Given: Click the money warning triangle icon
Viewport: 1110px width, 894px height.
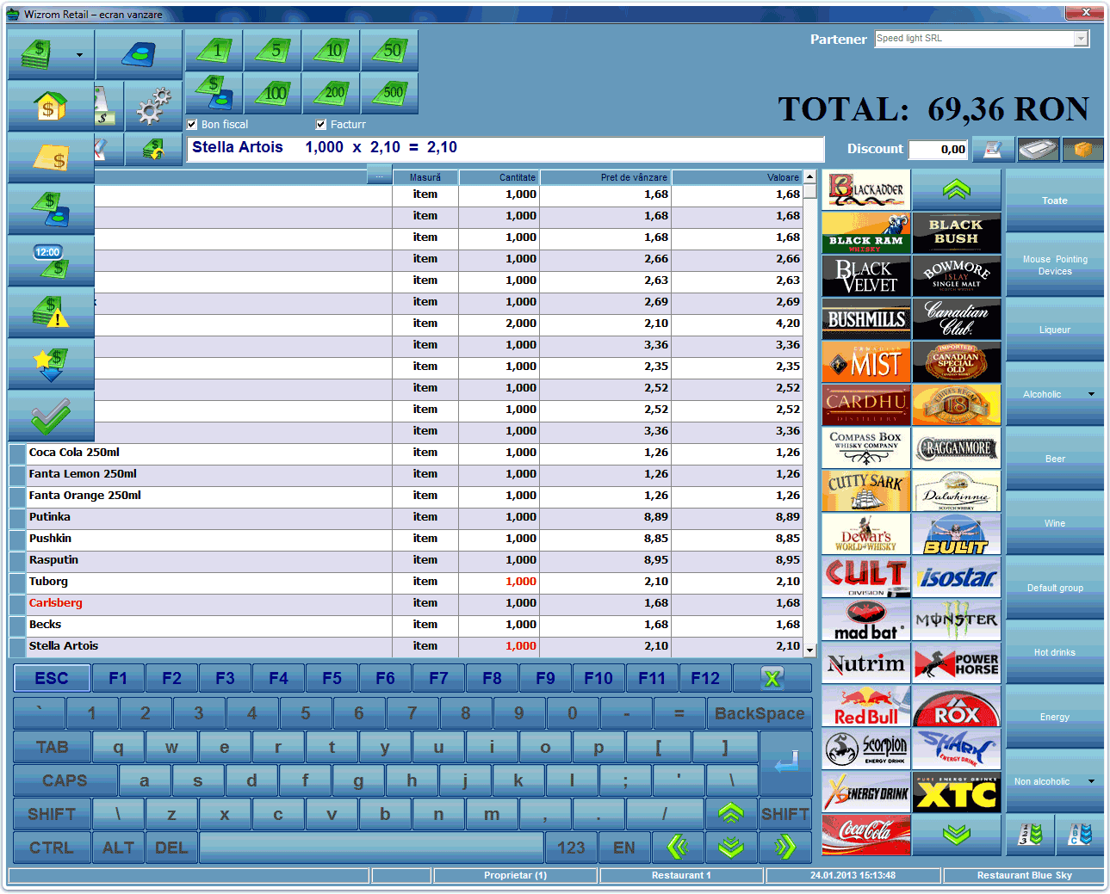Looking at the screenshot, I should coord(51,312).
